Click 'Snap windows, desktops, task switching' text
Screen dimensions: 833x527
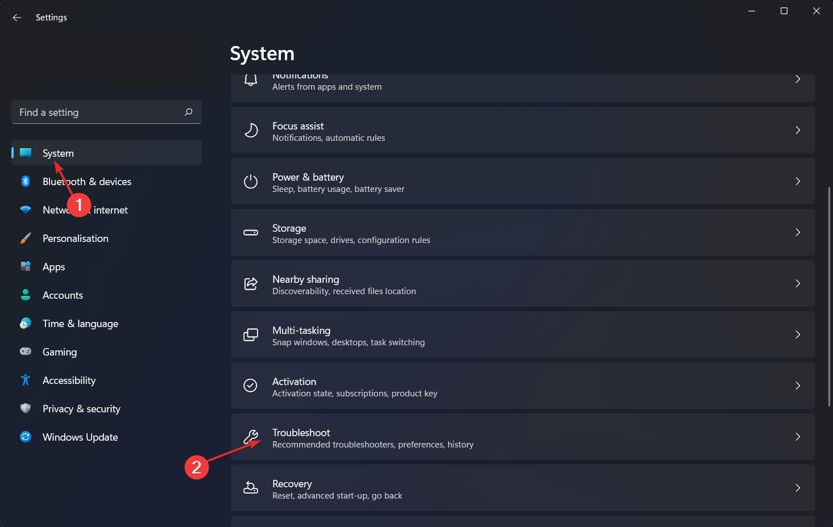tap(349, 342)
